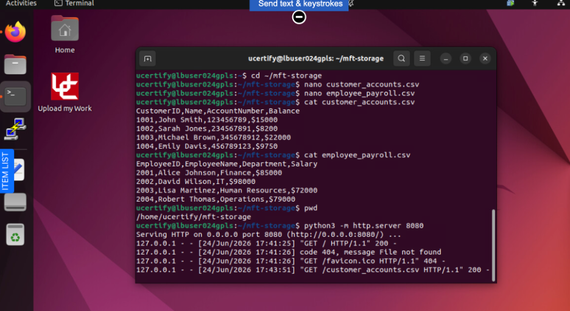Click the 'python3 -m http.server 8080' command
Image resolution: width=570 pixels, height=311 pixels.
tap(364, 226)
